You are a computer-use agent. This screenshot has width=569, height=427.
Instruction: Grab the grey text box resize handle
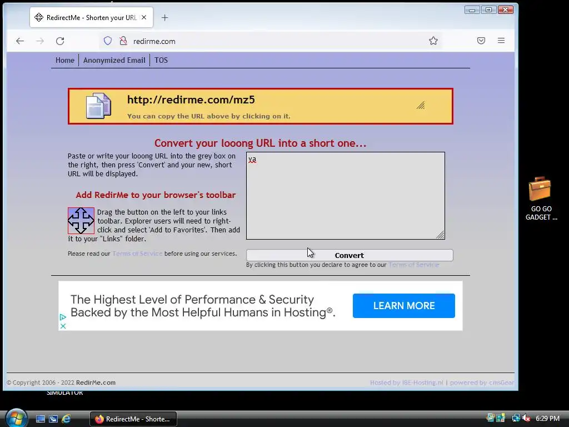(440, 235)
